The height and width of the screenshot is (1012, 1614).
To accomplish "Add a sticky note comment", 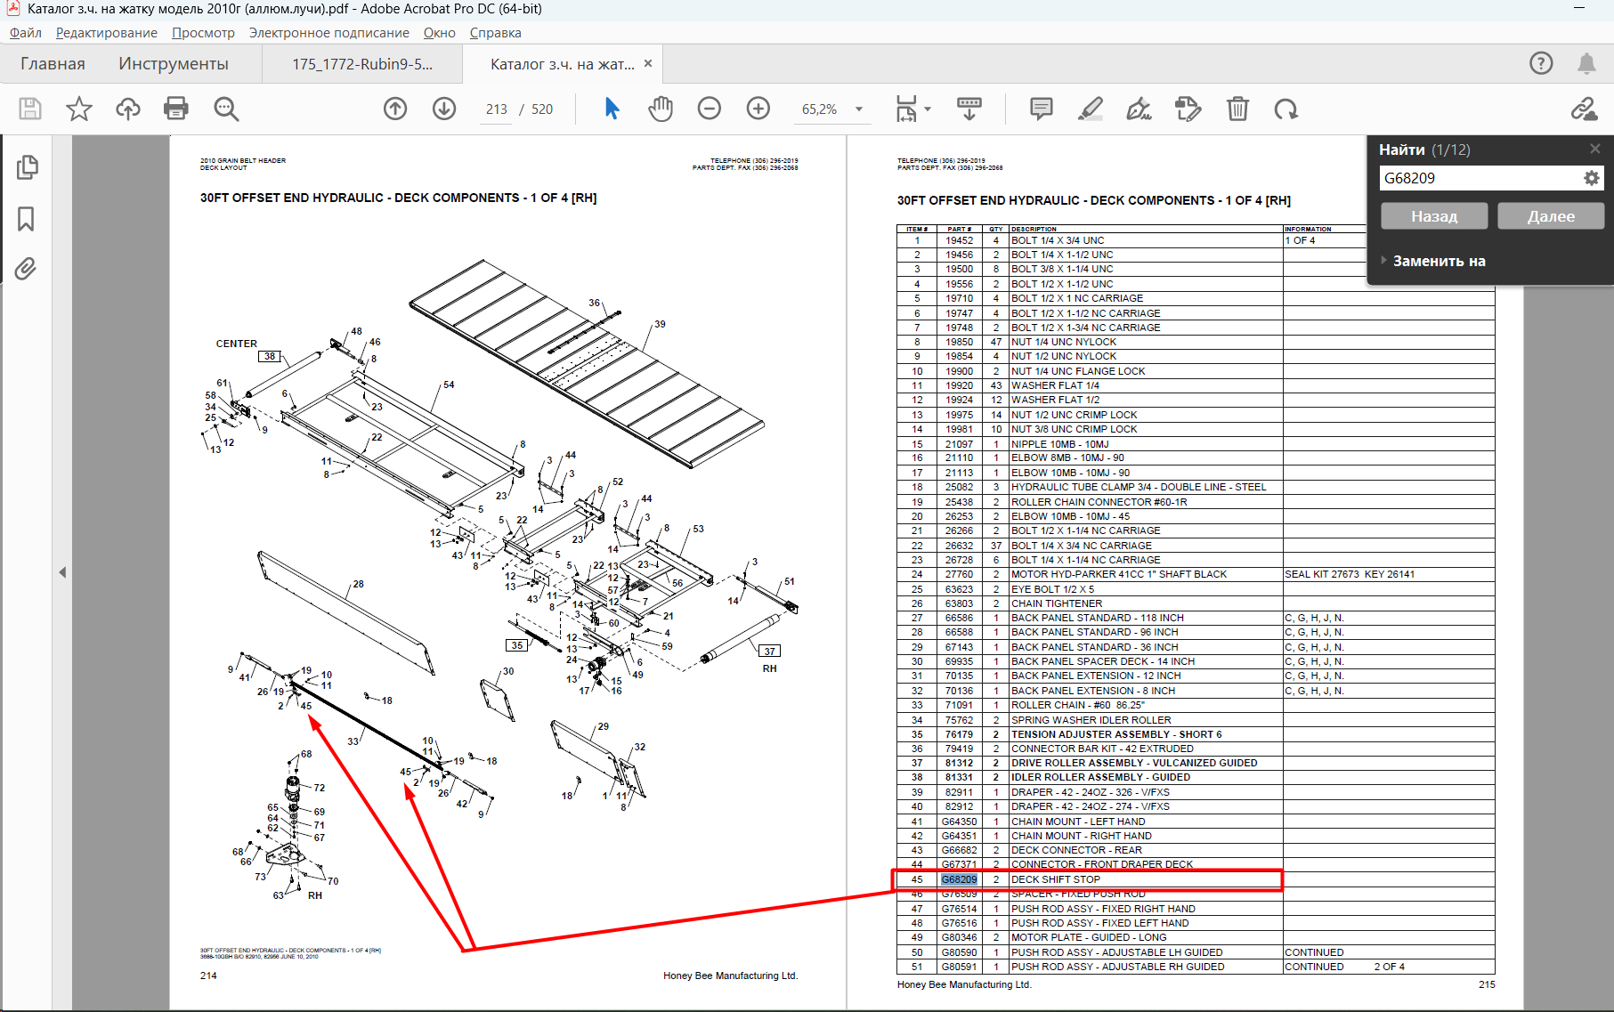I will coord(1041,109).
